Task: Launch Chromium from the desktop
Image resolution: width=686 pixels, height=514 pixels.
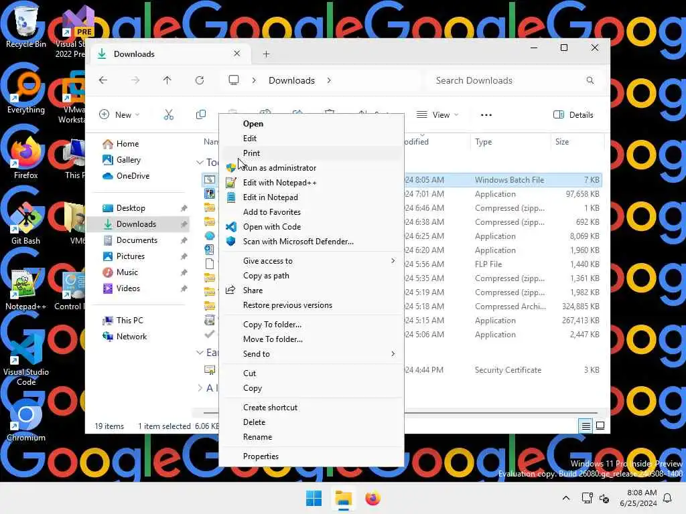Action: (x=26, y=420)
